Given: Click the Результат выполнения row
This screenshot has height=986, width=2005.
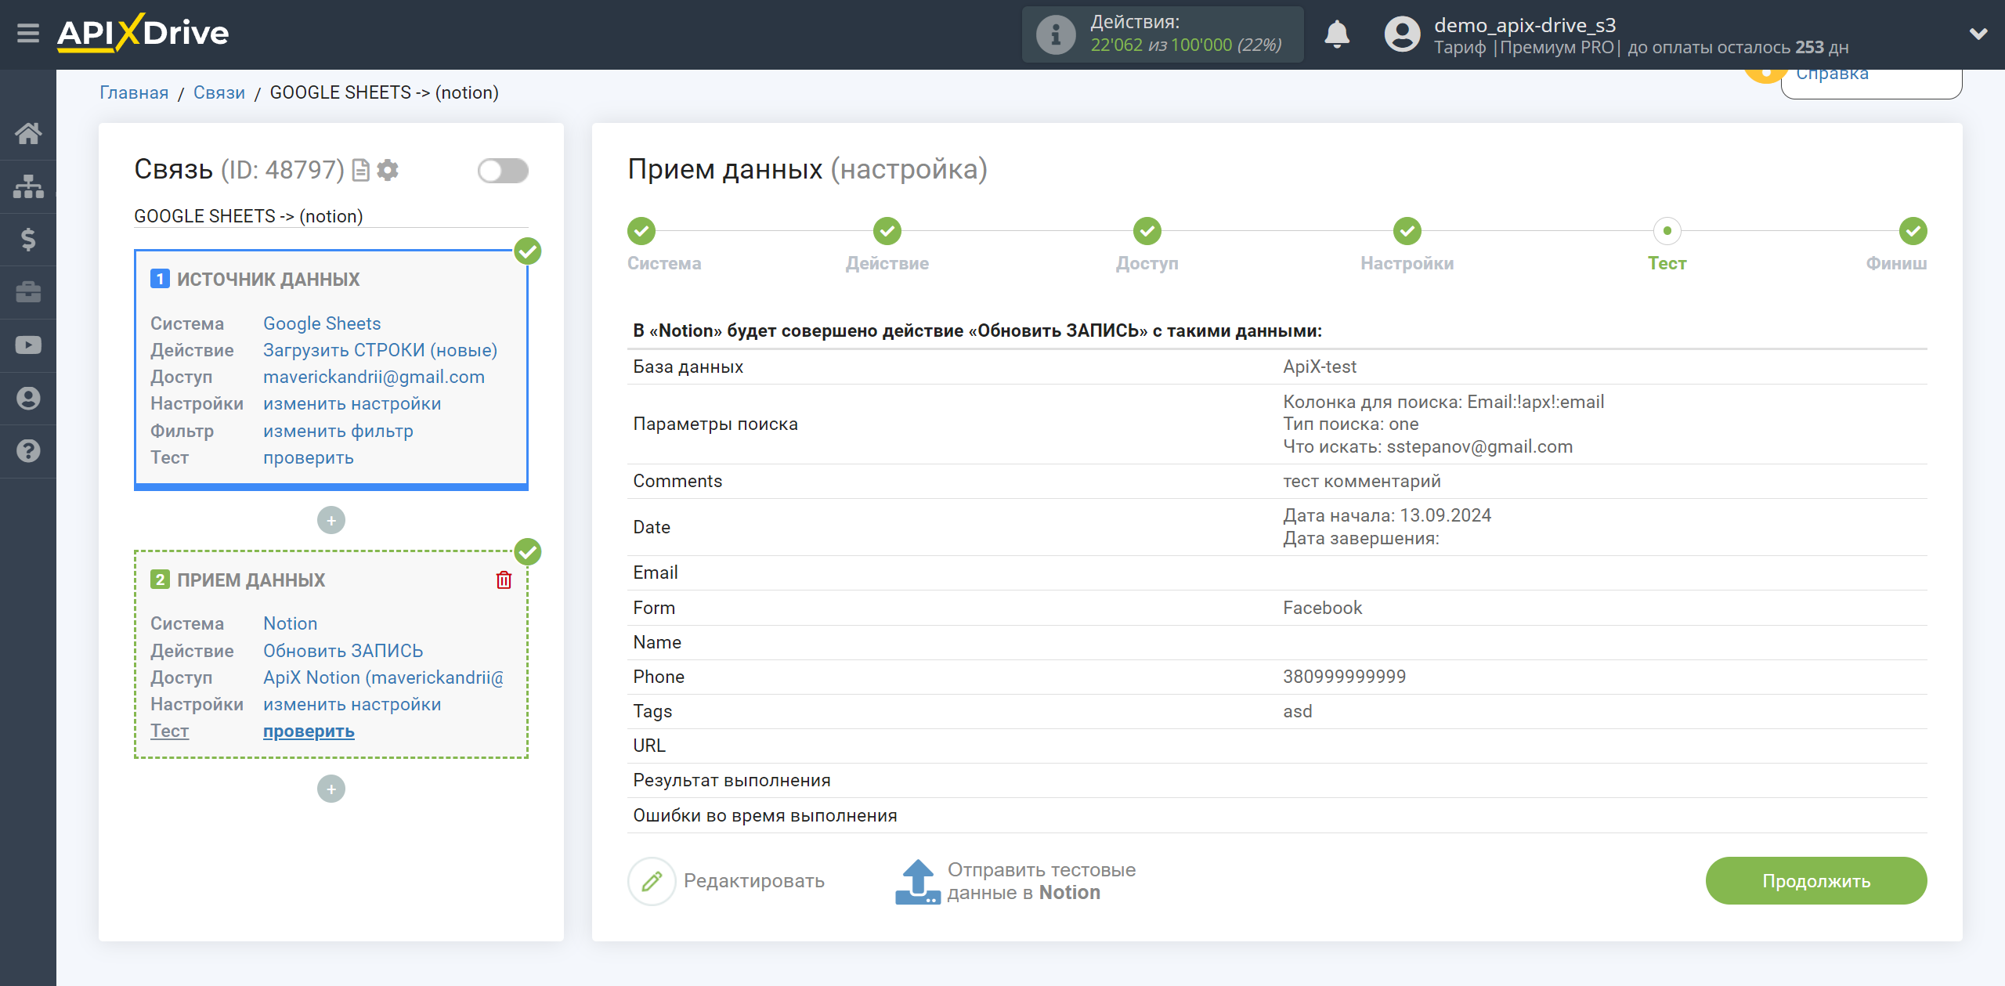Looking at the screenshot, I should pos(1277,780).
